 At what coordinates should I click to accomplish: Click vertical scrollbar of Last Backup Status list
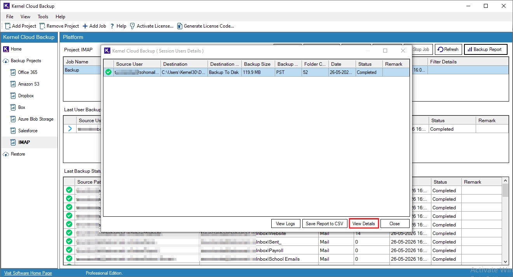[505, 221]
